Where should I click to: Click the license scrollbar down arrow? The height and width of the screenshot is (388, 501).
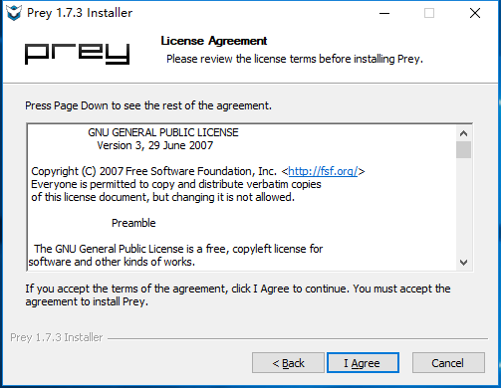point(463,263)
